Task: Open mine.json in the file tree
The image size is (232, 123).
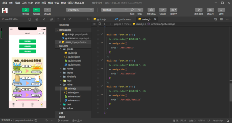Action: (x=73, y=93)
